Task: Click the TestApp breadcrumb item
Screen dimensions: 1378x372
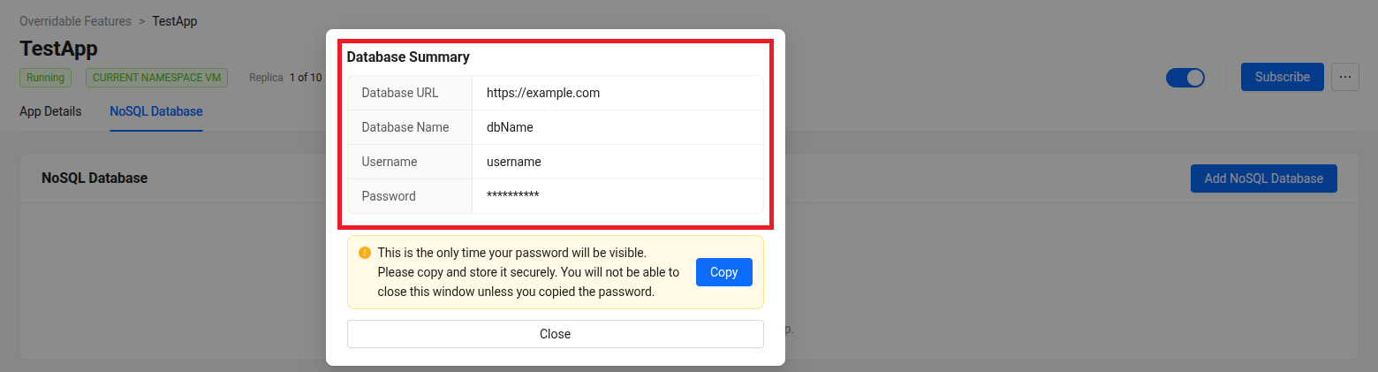Action: coord(175,21)
